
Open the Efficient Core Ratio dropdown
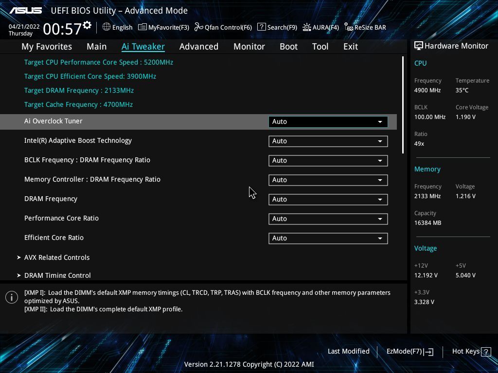coord(328,238)
